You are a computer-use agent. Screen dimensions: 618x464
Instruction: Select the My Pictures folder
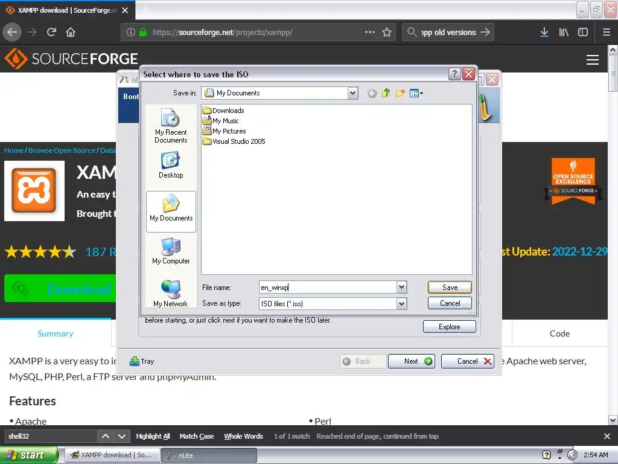click(x=224, y=131)
